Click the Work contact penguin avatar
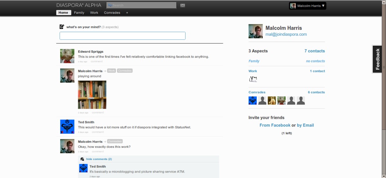 coord(253,79)
